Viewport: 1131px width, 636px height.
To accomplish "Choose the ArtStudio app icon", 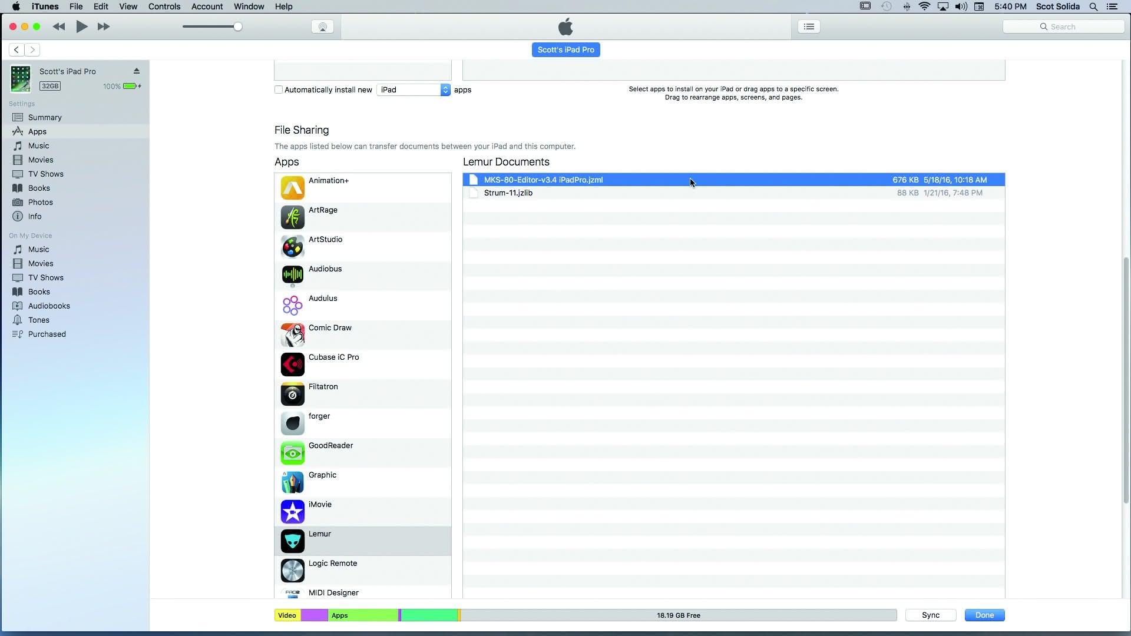I will pos(292,247).
